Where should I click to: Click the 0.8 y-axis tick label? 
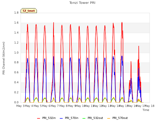(x=16, y=63)
